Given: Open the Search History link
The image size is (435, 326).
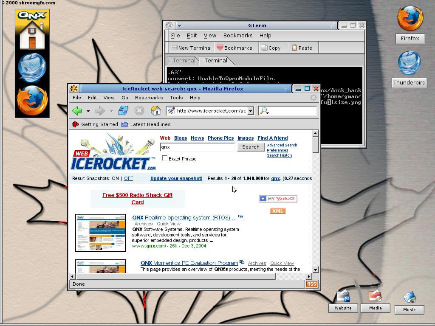Looking at the screenshot, I should click(280, 155).
